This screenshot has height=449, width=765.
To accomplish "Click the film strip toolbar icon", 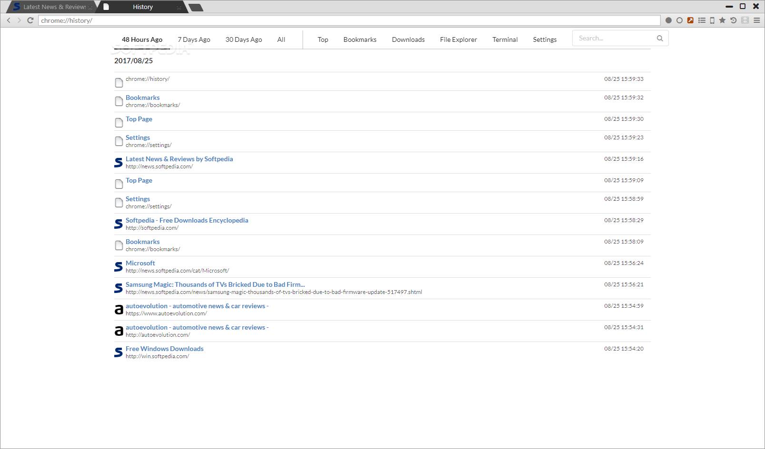I will click(x=745, y=20).
